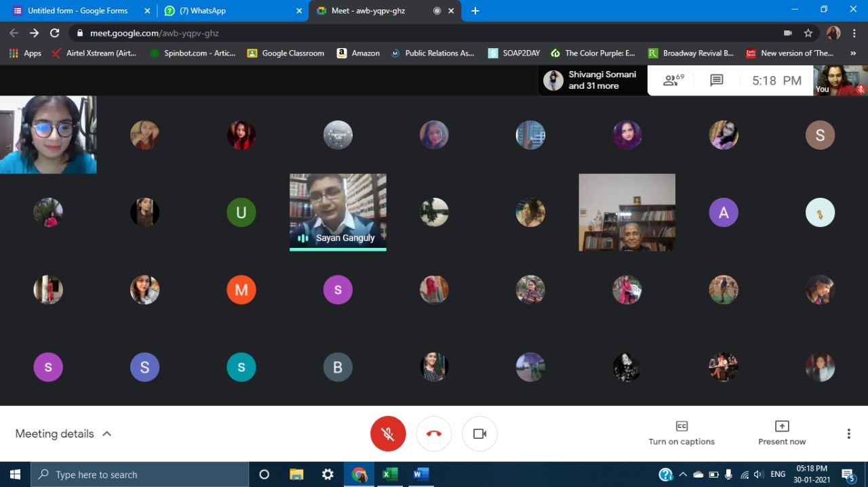Leave the call with hang-up button
Screen dimensions: 868x487
tap(434, 433)
